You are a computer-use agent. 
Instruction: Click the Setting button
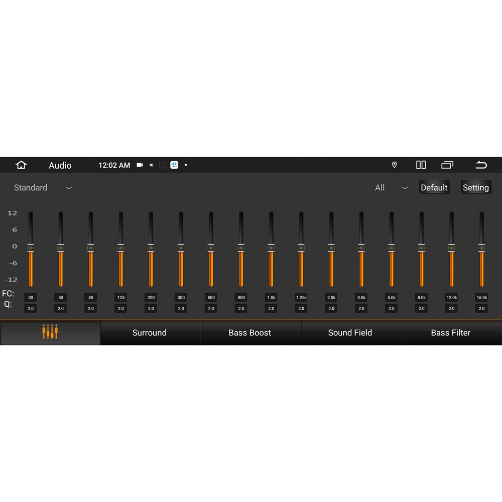(475, 188)
